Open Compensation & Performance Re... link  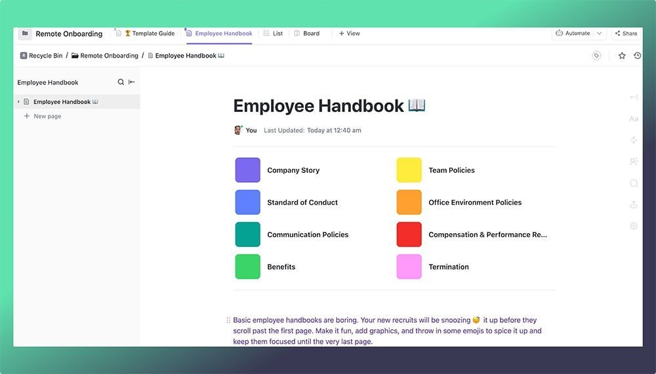(487, 234)
